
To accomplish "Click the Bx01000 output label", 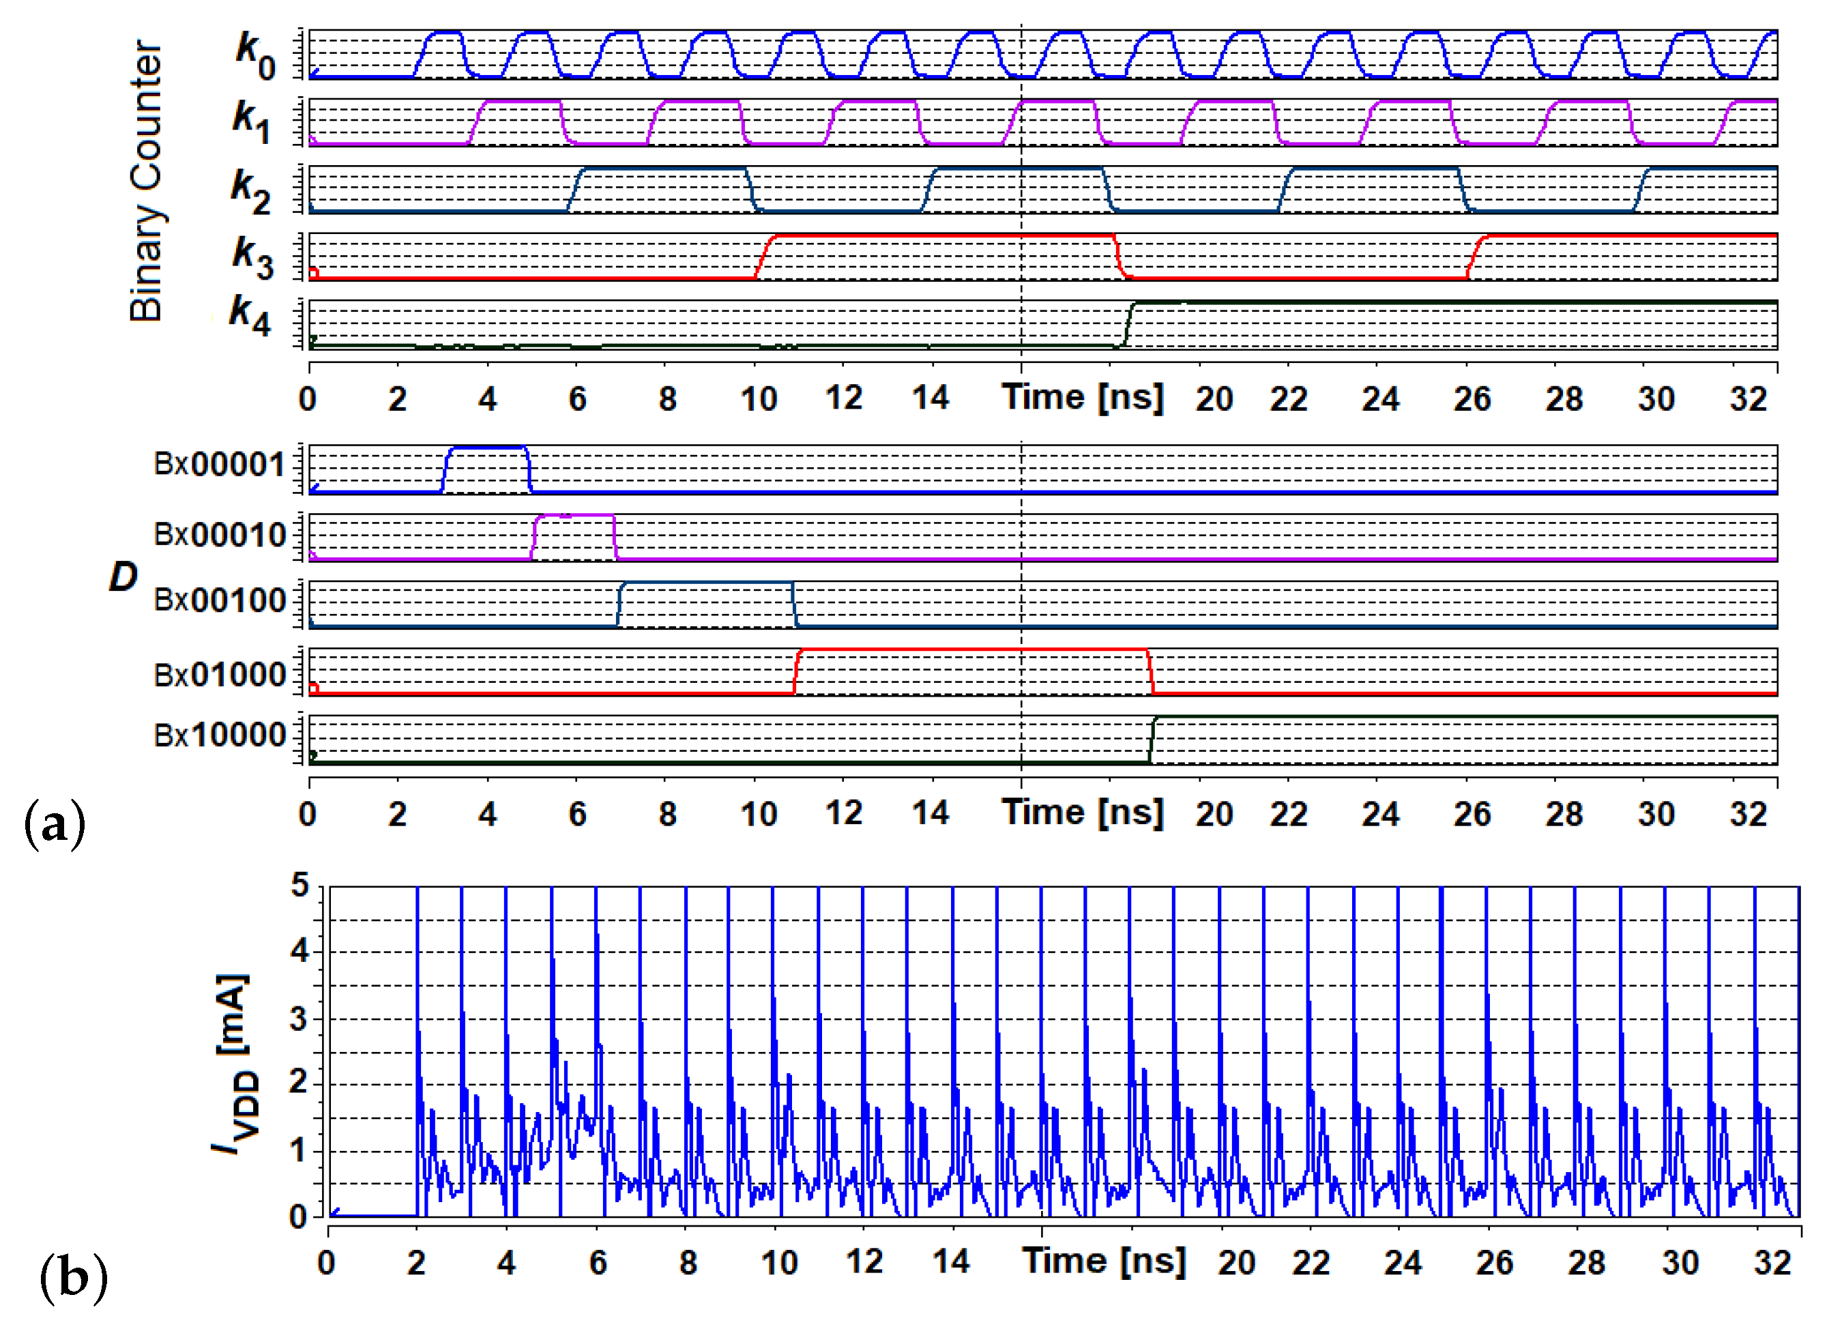I will point(220,675).
